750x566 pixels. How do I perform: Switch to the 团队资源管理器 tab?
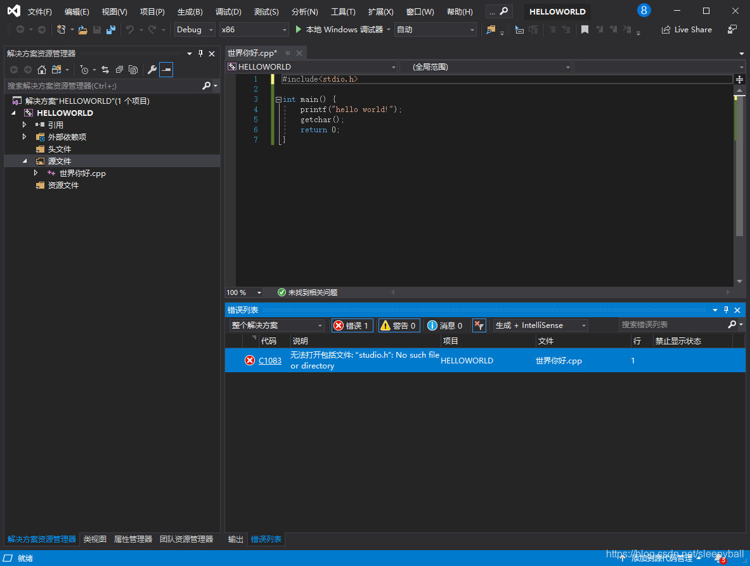186,539
